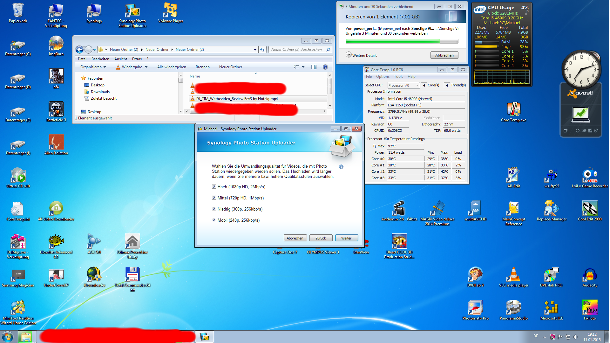Click the Weiter button

(x=346, y=238)
